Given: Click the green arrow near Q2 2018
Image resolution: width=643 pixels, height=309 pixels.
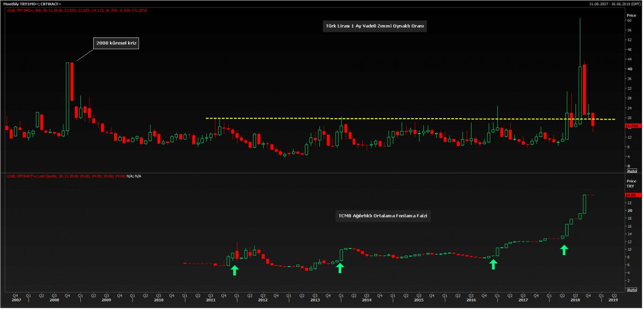Looking at the screenshot, I should [564, 250].
